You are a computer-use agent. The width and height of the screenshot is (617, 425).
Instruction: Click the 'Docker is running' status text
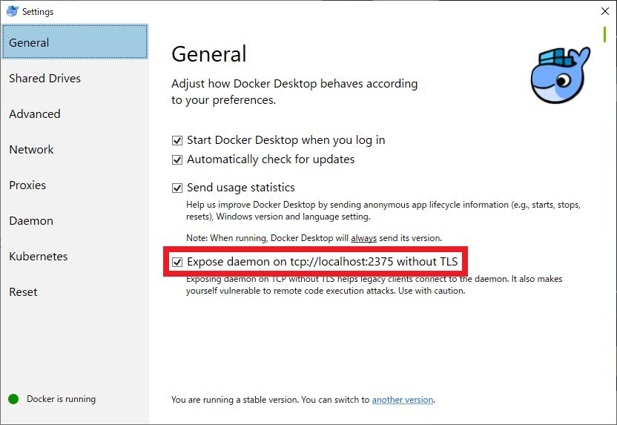(x=61, y=399)
